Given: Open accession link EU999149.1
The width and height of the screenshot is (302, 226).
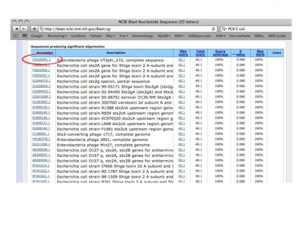Looking at the screenshot, I should point(41,112).
